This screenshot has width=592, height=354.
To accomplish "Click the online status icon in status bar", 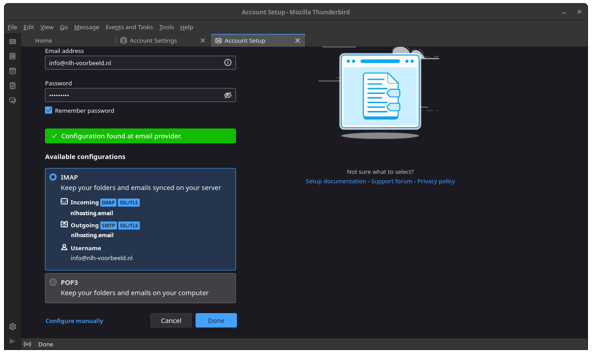I will point(27,344).
